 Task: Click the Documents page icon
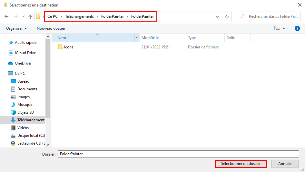13,89
